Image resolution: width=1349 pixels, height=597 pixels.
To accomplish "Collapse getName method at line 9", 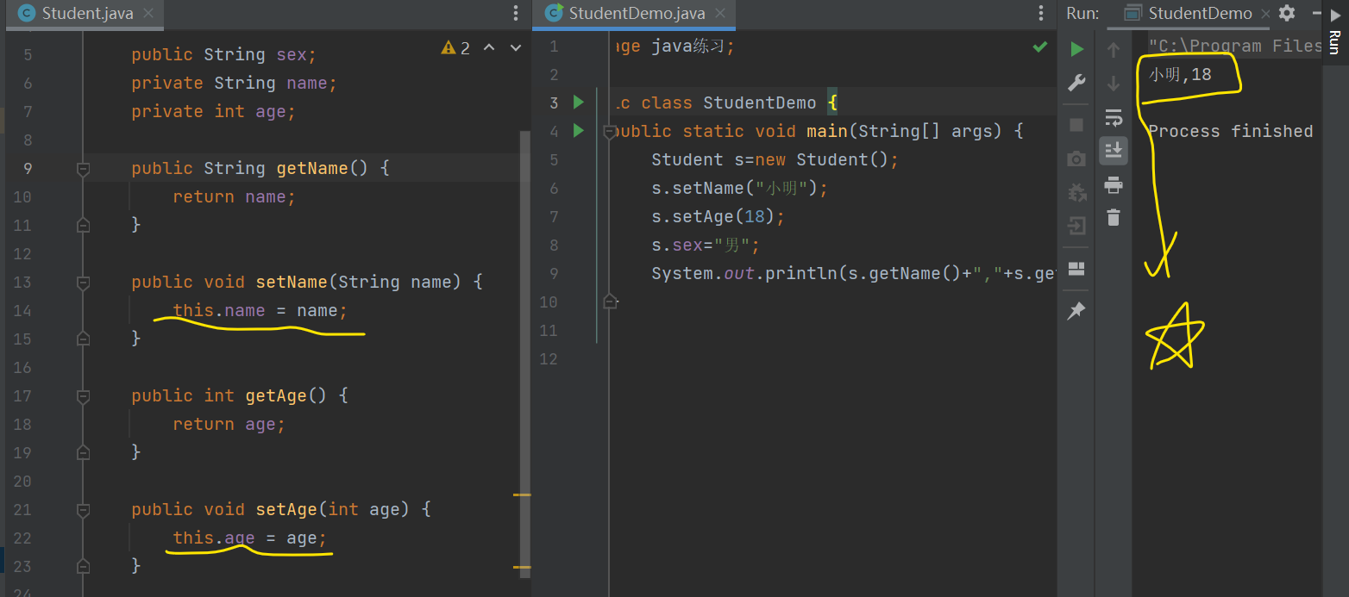I will (84, 169).
